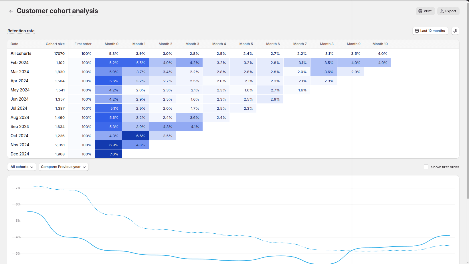Enable the Show first order checkbox
This screenshot has height=264, width=469.
pos(426,167)
